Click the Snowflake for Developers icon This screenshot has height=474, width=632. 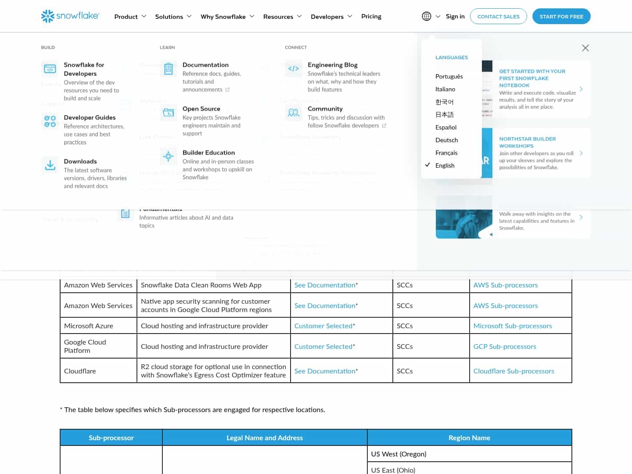pos(50,69)
